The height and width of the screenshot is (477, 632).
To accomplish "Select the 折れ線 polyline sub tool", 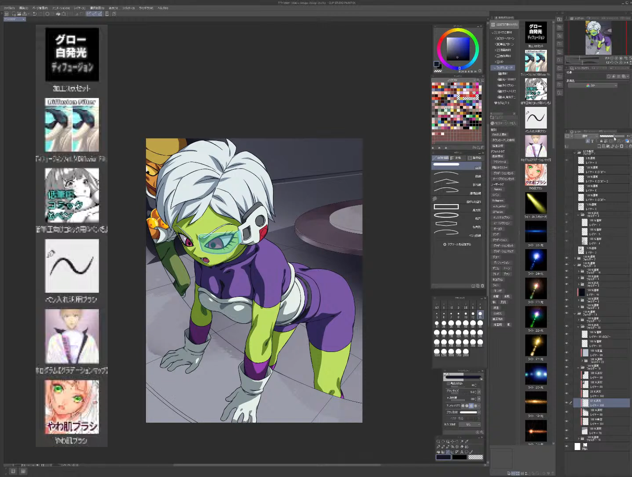I will point(457,184).
